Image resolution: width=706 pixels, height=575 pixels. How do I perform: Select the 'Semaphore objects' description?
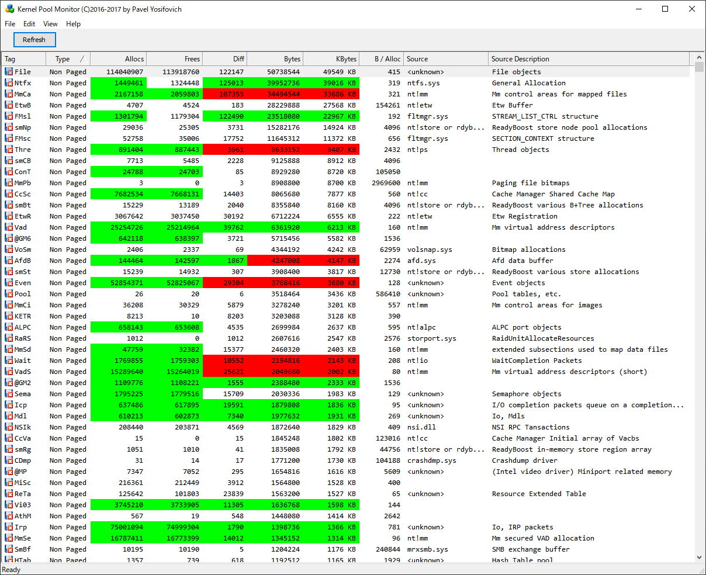527,394
